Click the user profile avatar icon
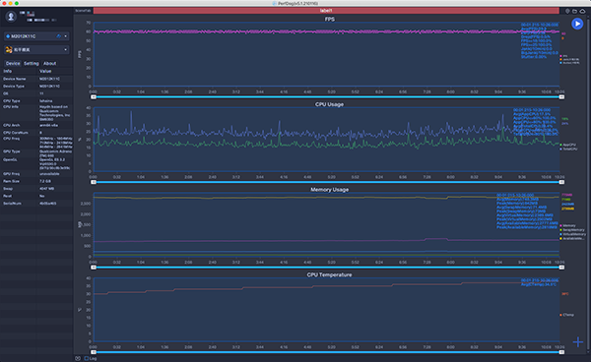The image size is (591, 362). pos(11,17)
